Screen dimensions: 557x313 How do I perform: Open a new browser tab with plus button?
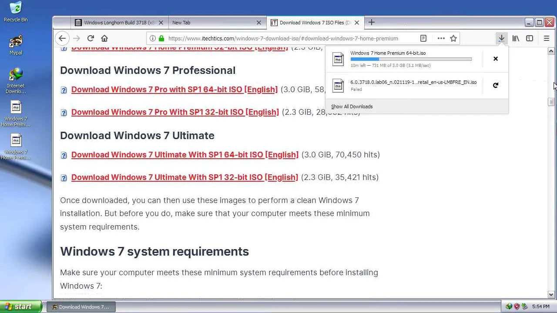372,22
